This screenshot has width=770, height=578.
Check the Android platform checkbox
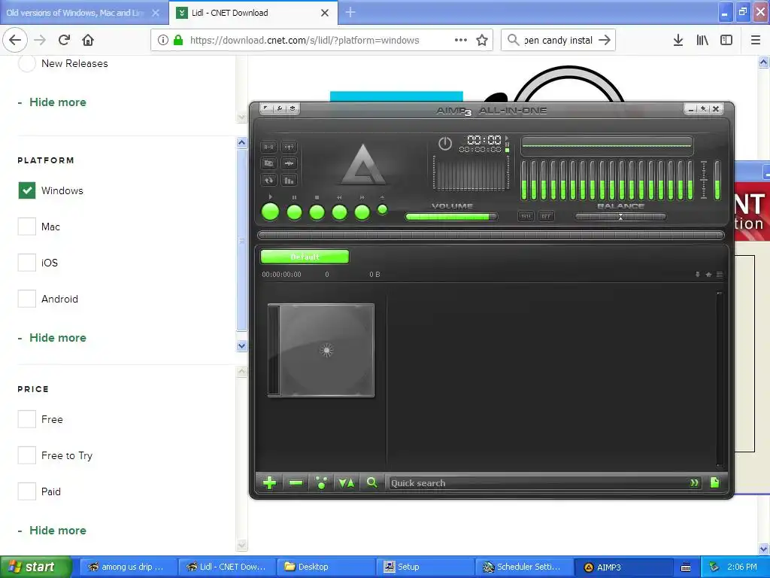pyautogui.click(x=27, y=299)
